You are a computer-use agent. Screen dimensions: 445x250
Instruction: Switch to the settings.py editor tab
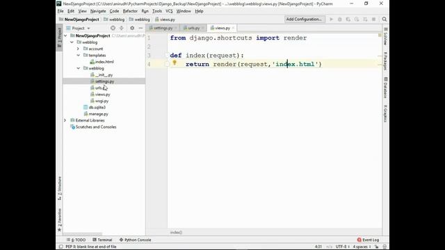point(163,28)
